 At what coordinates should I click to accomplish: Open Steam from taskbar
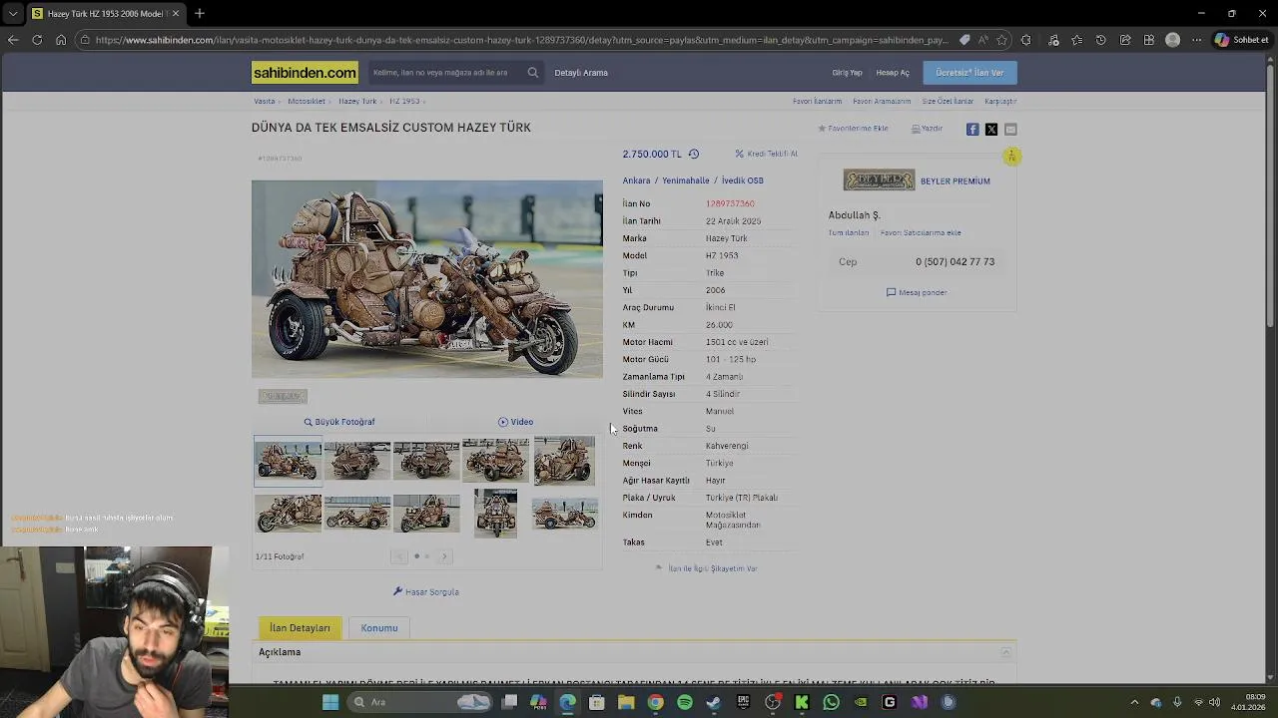714,702
